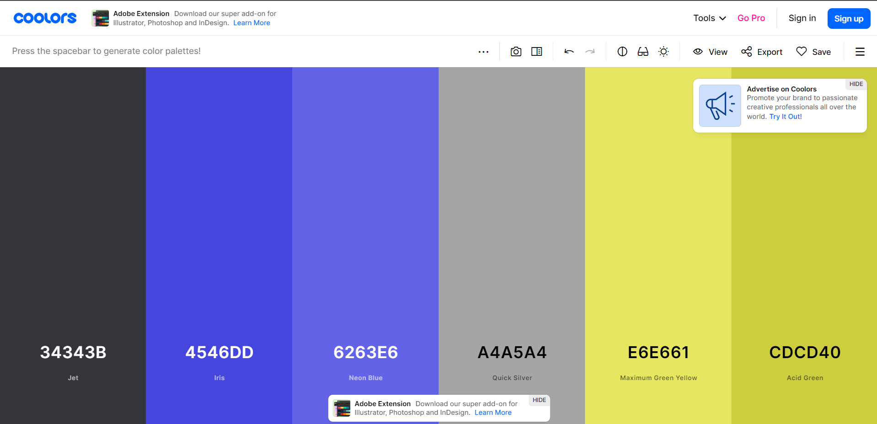
Task: Open the hamburger menu icon
Action: 860,52
